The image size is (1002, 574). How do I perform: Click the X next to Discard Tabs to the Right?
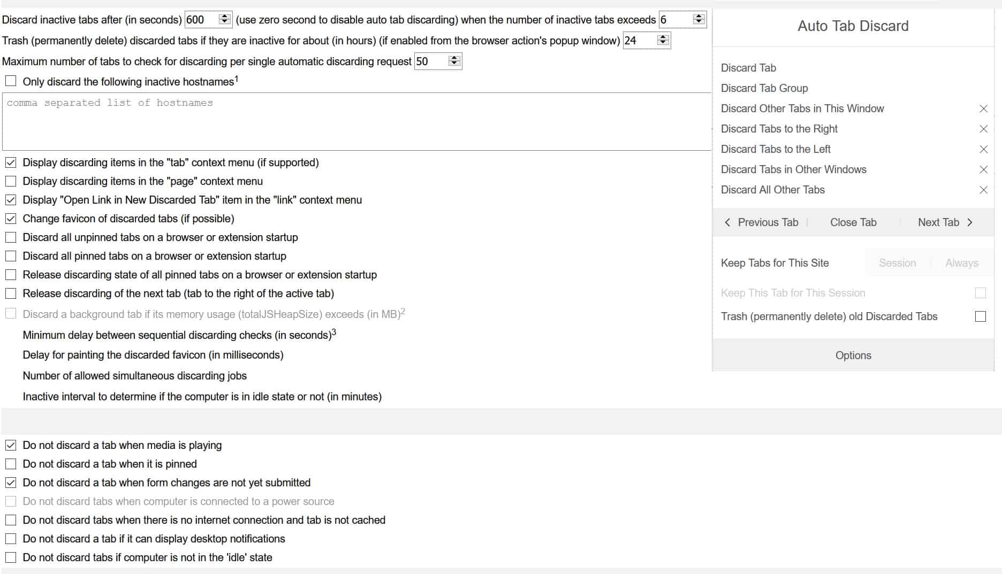click(983, 129)
